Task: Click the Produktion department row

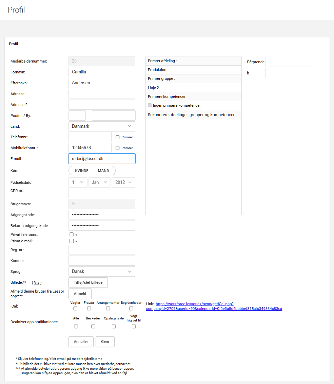Action: (194, 70)
